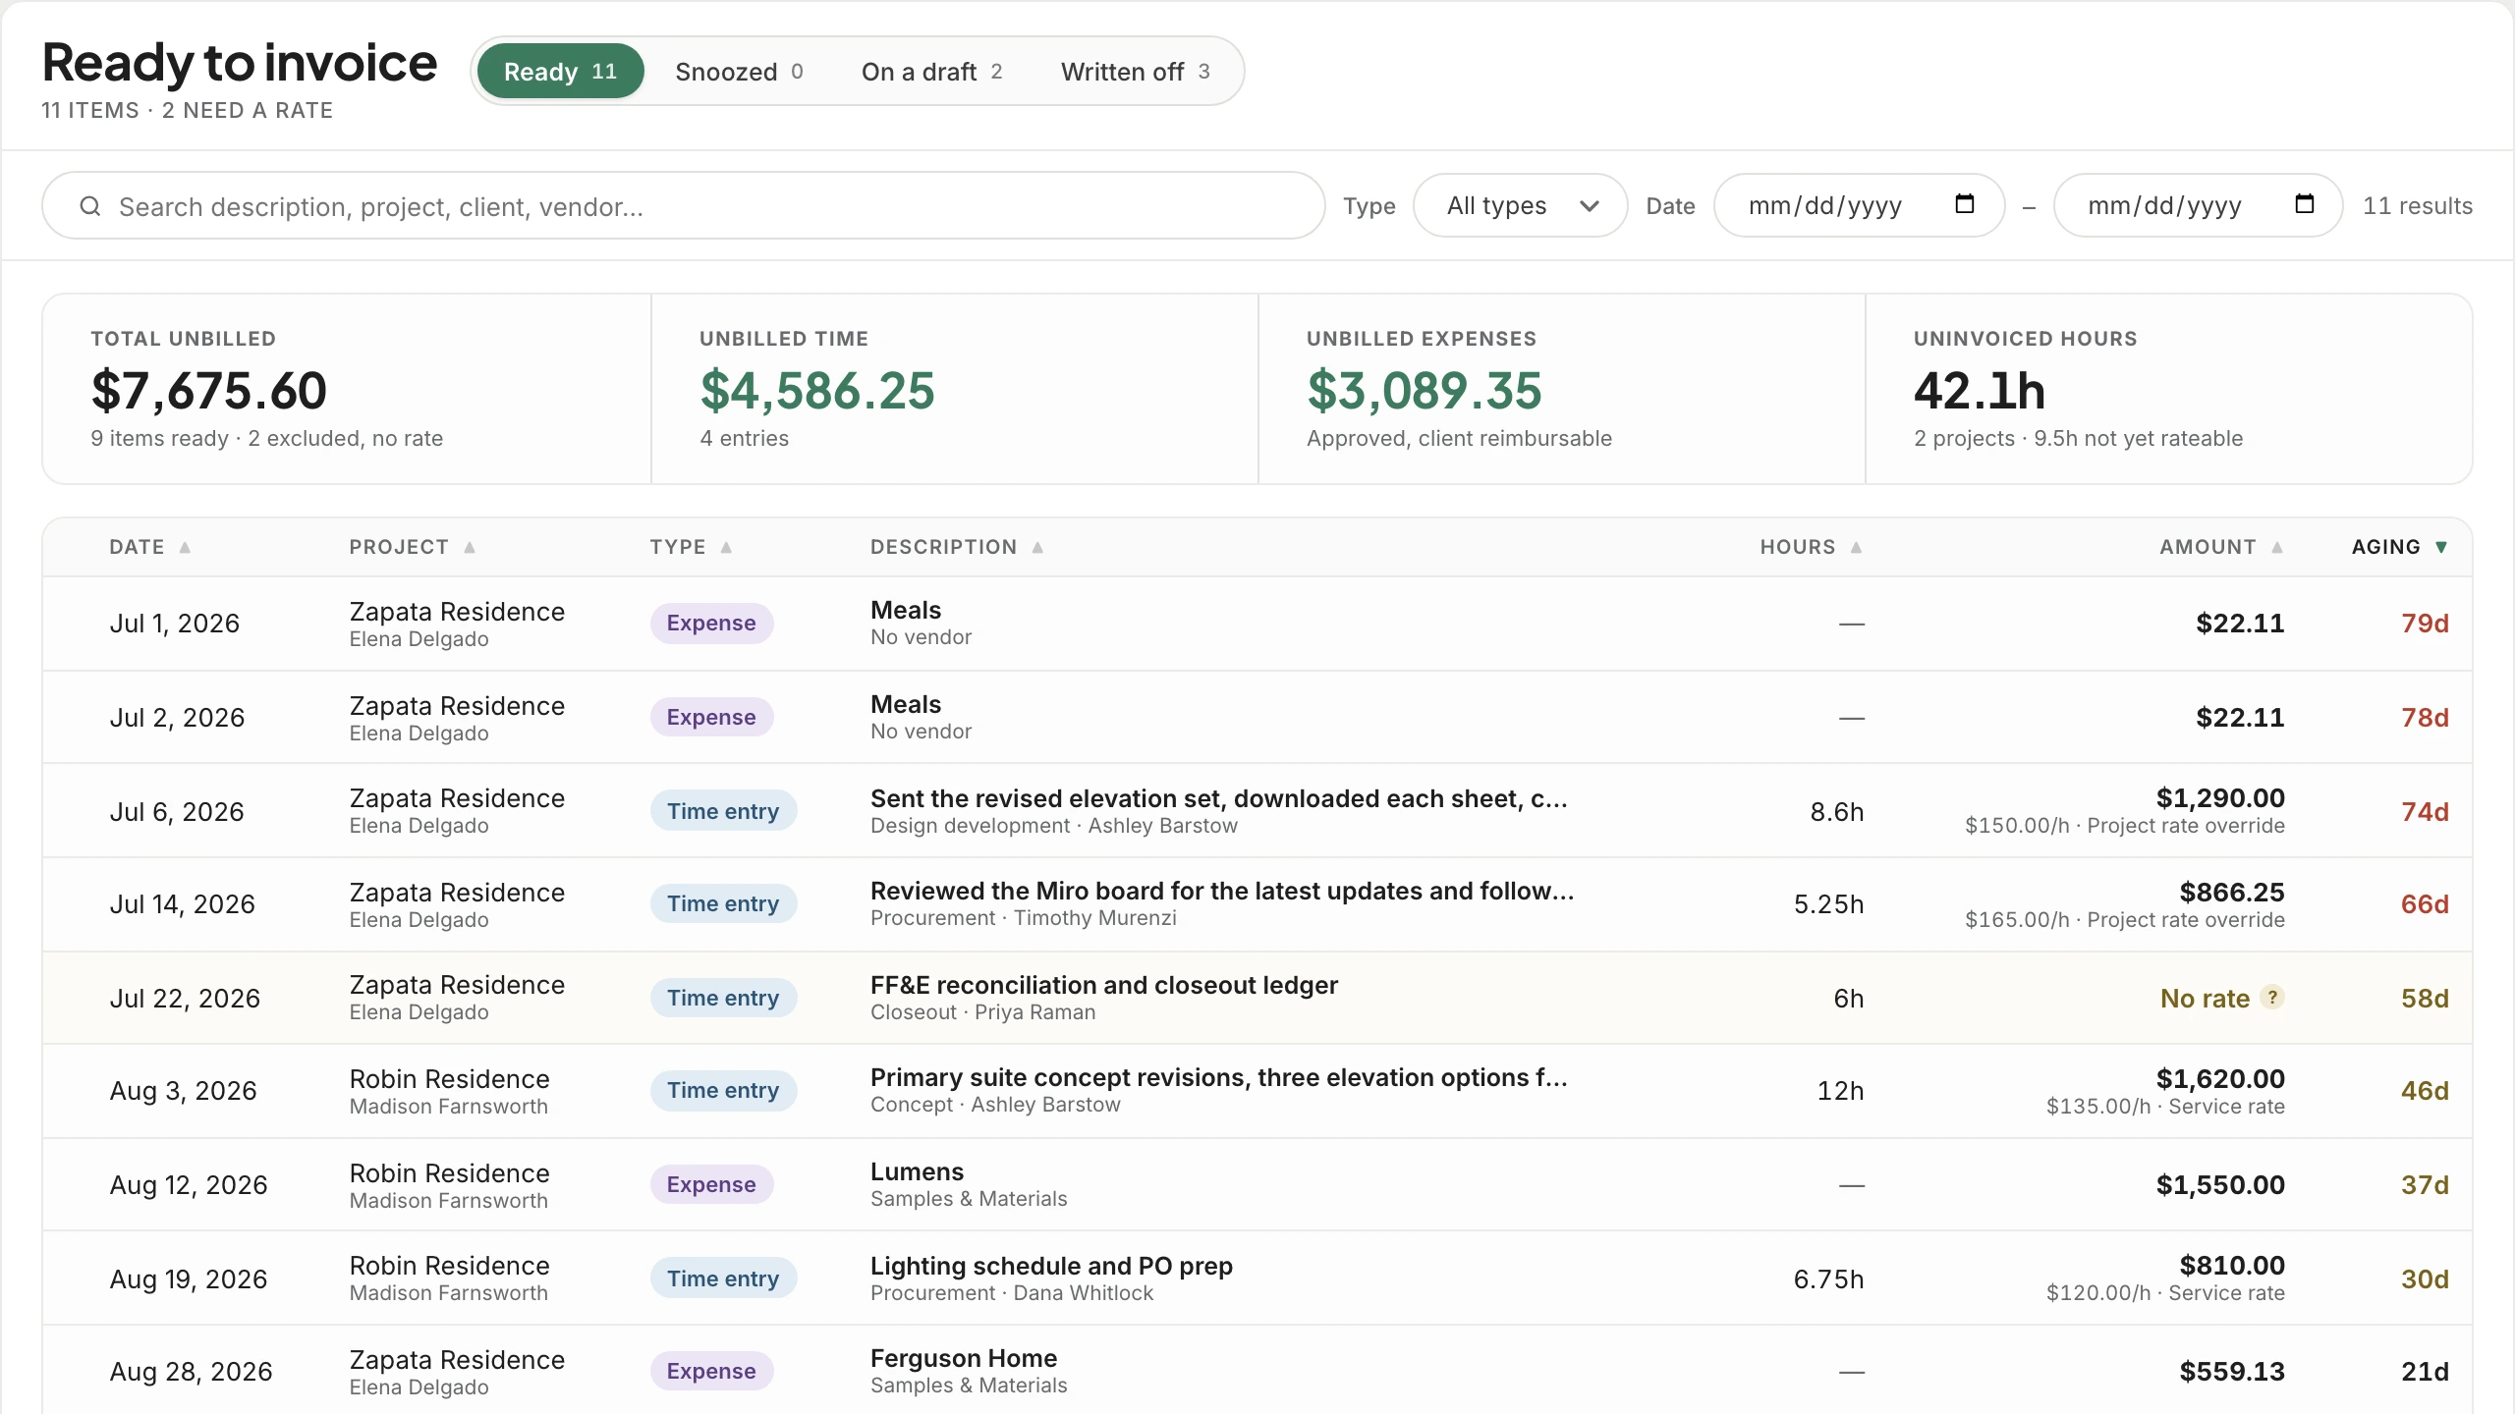The width and height of the screenshot is (2515, 1414).
Task: Click the Primary suite concept revisions description
Action: pos(1218,1077)
